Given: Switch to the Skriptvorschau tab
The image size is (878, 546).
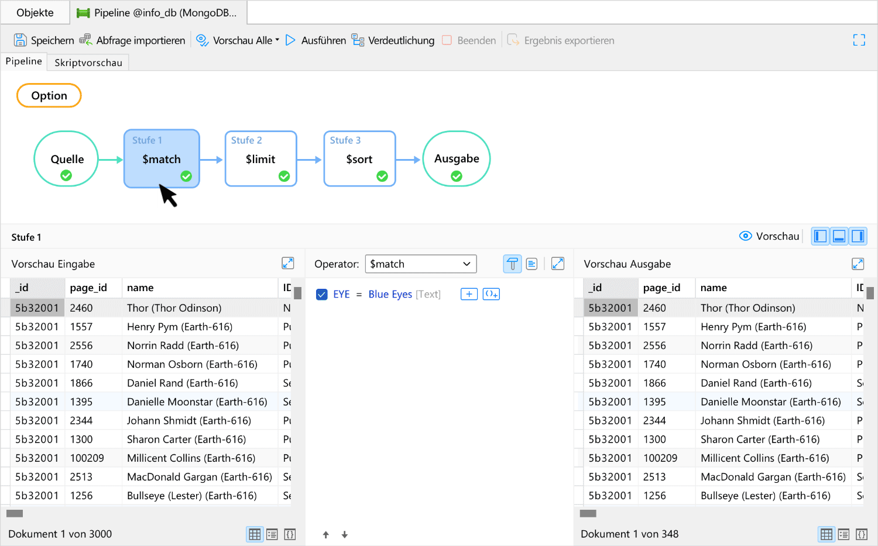Looking at the screenshot, I should pyautogui.click(x=88, y=63).
